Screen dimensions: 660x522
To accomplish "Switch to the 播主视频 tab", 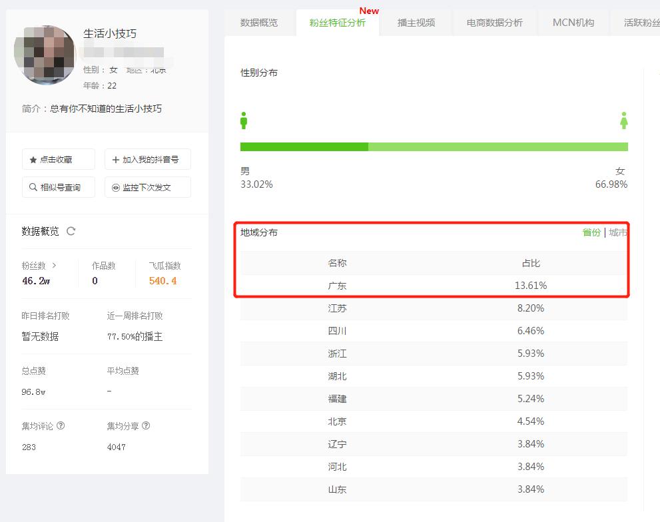I will coord(415,21).
